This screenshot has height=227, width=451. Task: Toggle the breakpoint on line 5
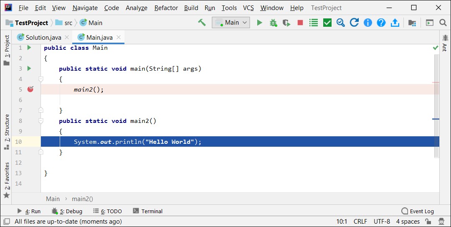coord(30,89)
